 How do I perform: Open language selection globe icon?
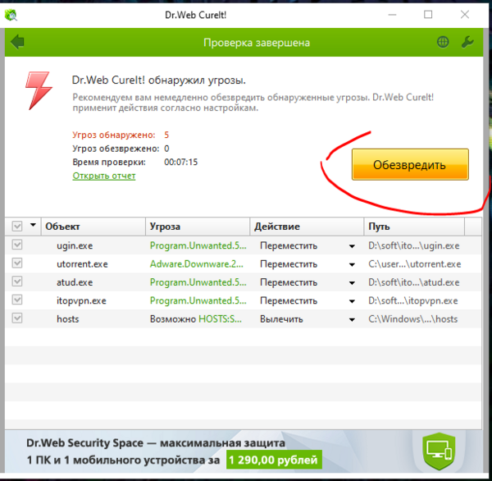click(443, 42)
